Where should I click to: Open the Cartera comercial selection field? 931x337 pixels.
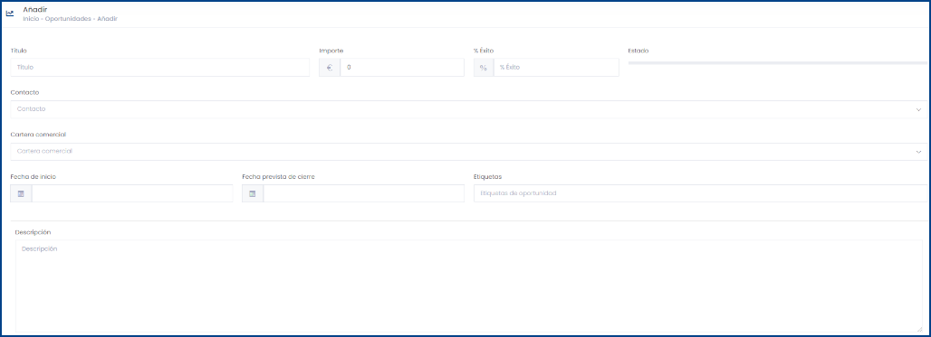469,152
